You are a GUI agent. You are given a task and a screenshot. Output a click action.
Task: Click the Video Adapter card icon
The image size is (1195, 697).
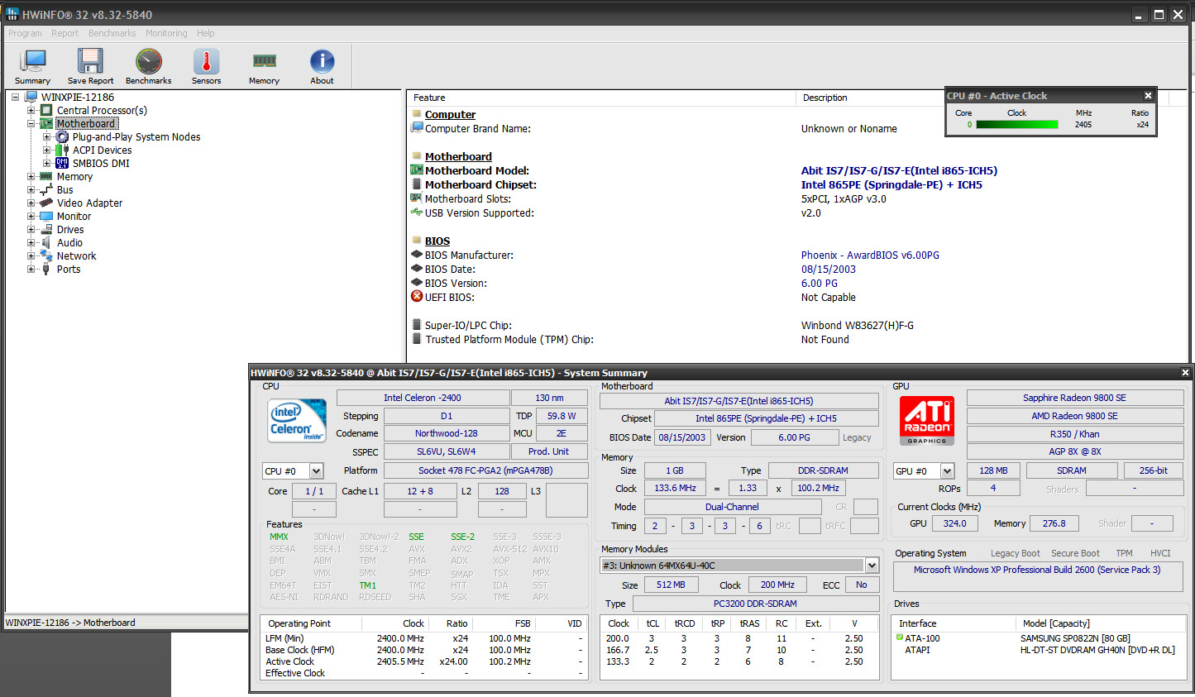[46, 203]
